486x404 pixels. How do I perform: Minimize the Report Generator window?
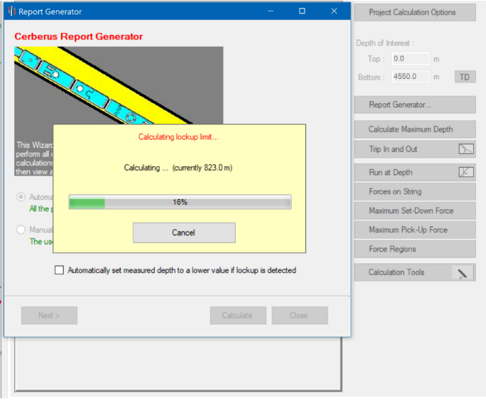270,11
